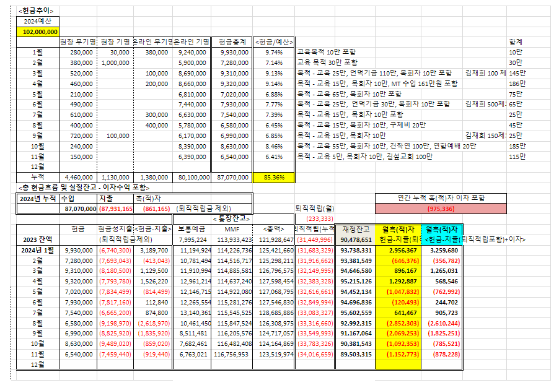Screen dimensions: 559x388
Task: Click the 1,380,000 cumulative cell
Action: pyautogui.click(x=153, y=177)
